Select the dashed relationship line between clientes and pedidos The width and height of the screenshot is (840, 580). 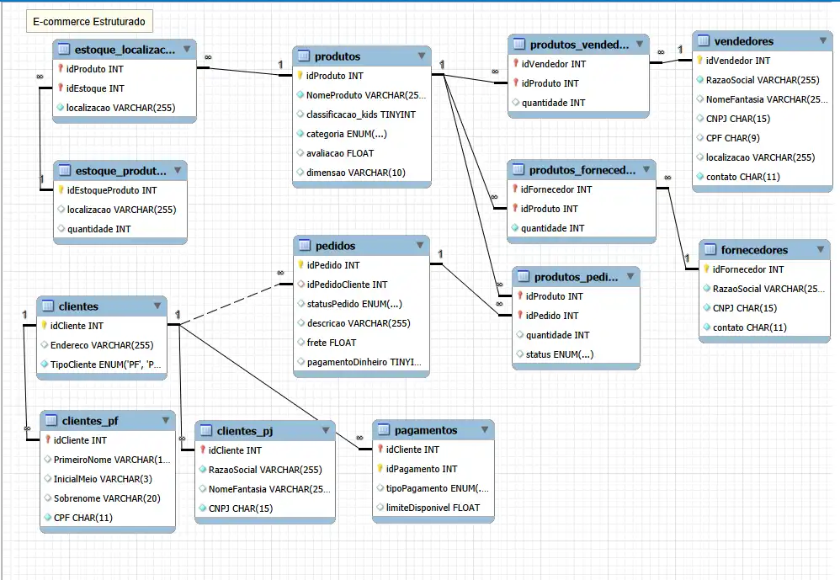point(227,304)
